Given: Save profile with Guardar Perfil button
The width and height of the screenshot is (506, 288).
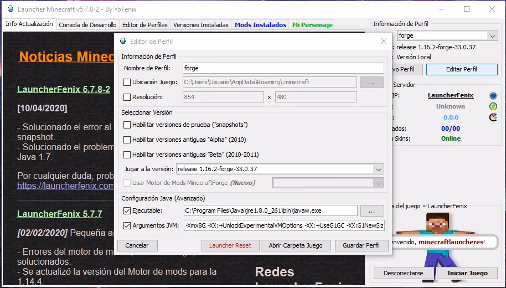Looking at the screenshot, I should point(361,245).
